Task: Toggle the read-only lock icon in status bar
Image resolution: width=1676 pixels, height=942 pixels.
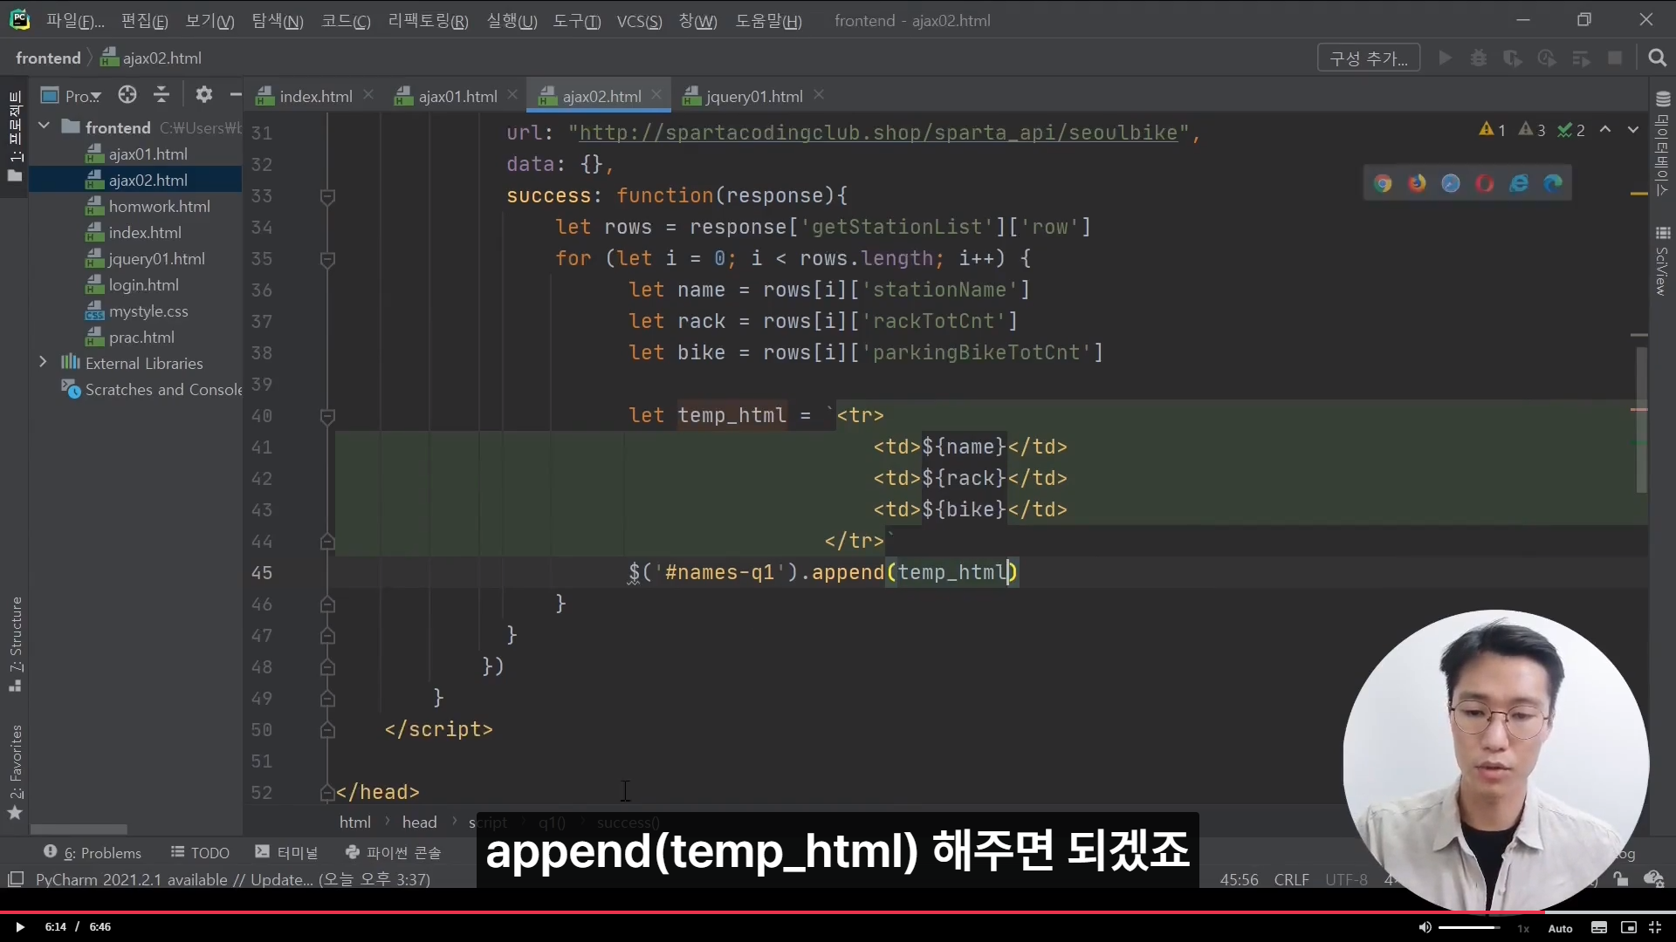Action: pos(1621,879)
